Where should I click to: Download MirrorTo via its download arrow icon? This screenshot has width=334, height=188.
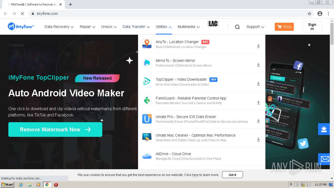tap(258, 65)
